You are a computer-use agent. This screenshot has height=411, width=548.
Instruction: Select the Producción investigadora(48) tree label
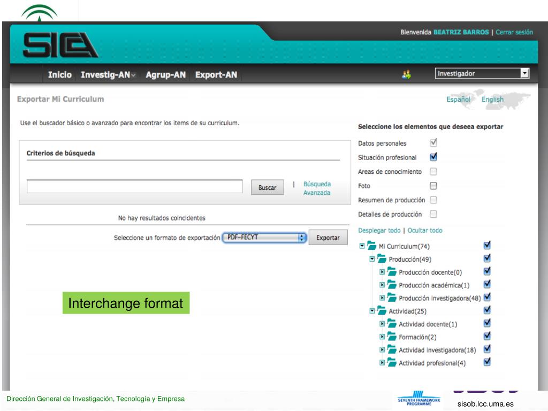(440, 298)
